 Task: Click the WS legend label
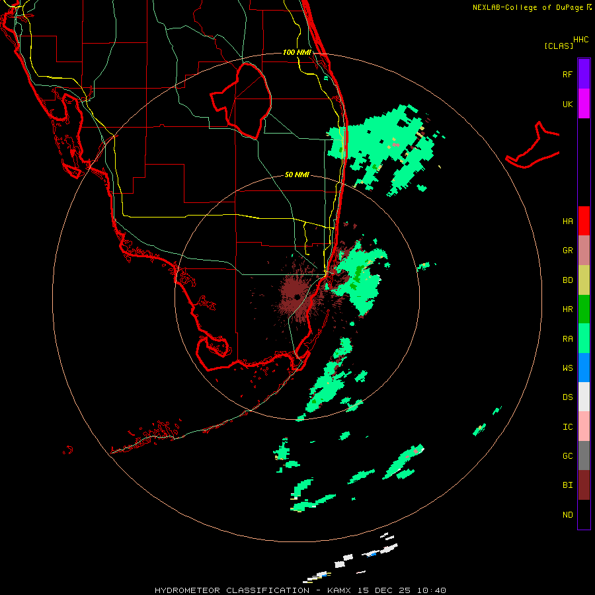tap(567, 368)
